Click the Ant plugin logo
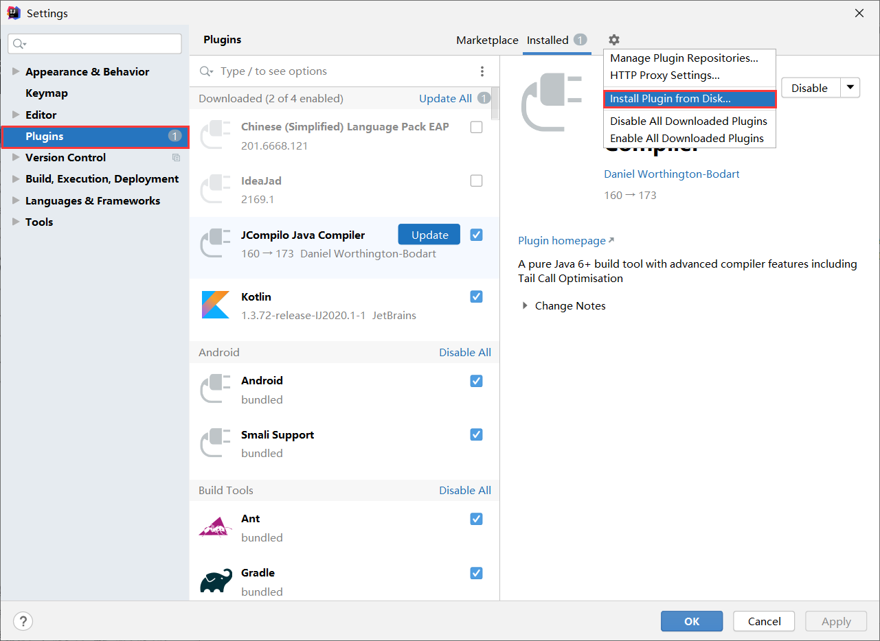 pyautogui.click(x=216, y=527)
